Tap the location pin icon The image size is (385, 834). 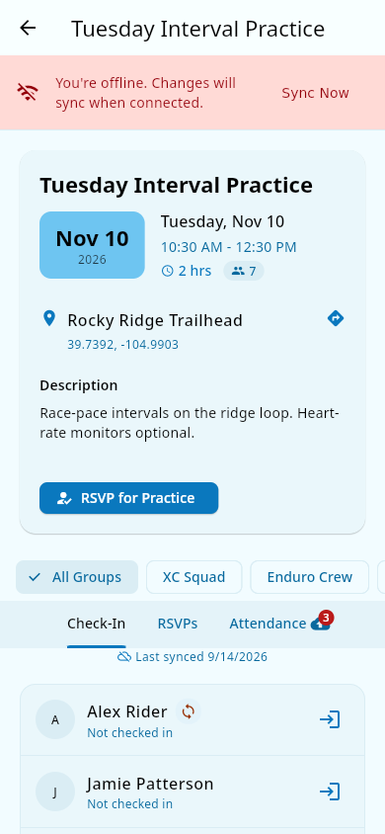coord(48,319)
